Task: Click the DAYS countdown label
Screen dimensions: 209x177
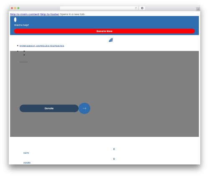Action: (26, 153)
